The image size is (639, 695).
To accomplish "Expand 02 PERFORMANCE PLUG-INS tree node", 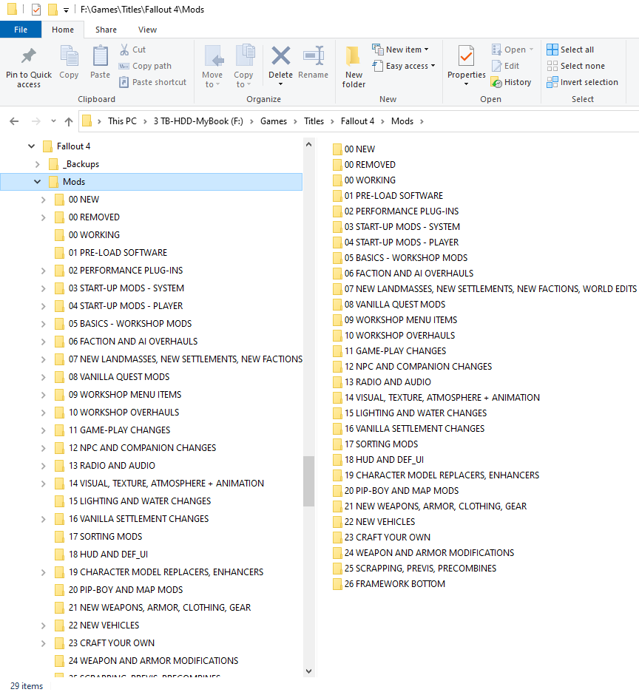I will click(43, 271).
